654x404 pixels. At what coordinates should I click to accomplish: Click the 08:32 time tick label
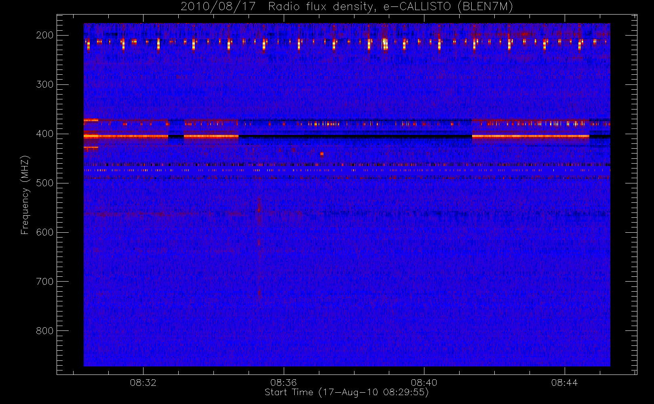[x=143, y=383]
